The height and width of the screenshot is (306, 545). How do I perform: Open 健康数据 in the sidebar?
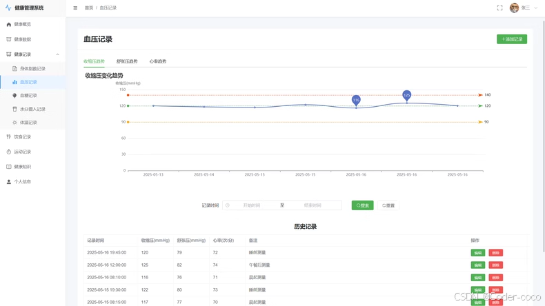tap(32, 39)
